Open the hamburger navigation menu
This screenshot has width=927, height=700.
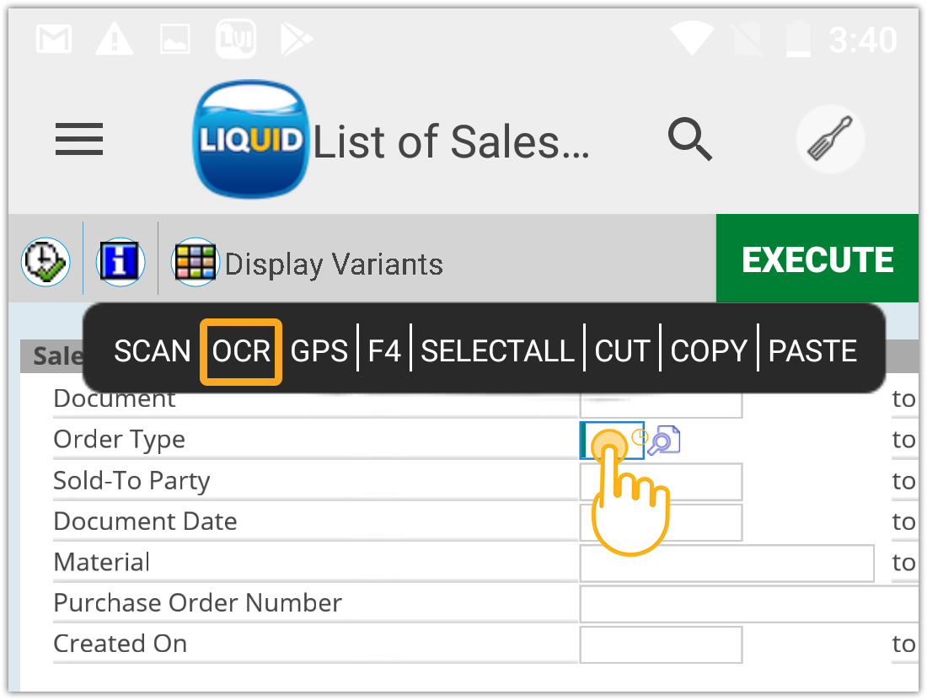point(79,140)
